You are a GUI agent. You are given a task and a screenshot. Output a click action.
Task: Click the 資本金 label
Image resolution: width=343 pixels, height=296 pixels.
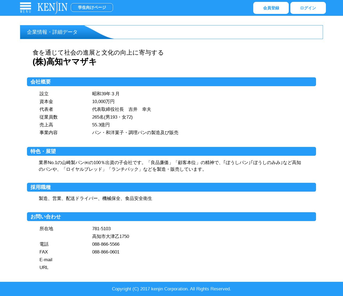pos(46,102)
